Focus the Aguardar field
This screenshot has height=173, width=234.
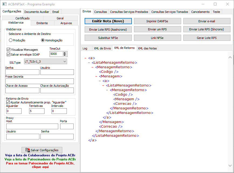coord(14,111)
